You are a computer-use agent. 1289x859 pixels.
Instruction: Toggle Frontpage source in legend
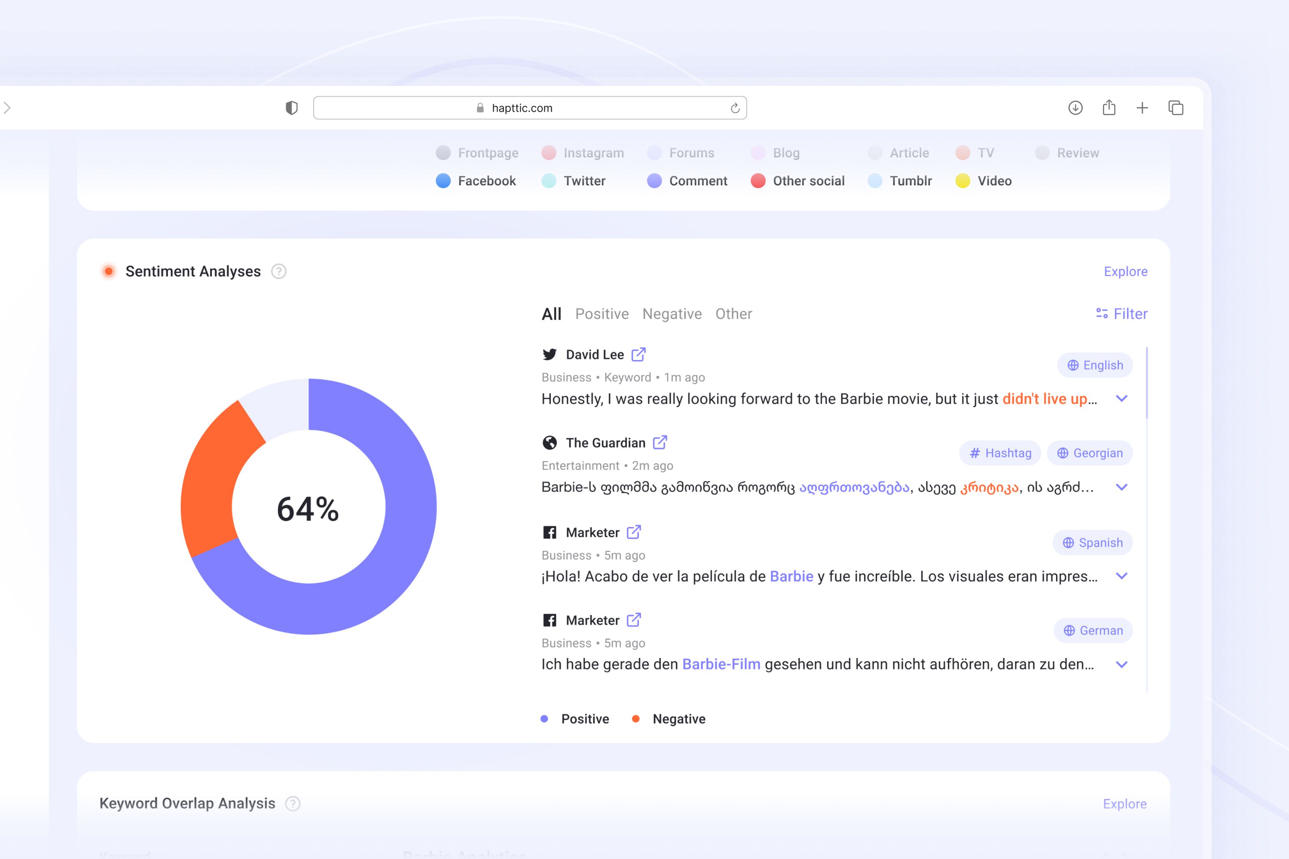[x=477, y=153]
